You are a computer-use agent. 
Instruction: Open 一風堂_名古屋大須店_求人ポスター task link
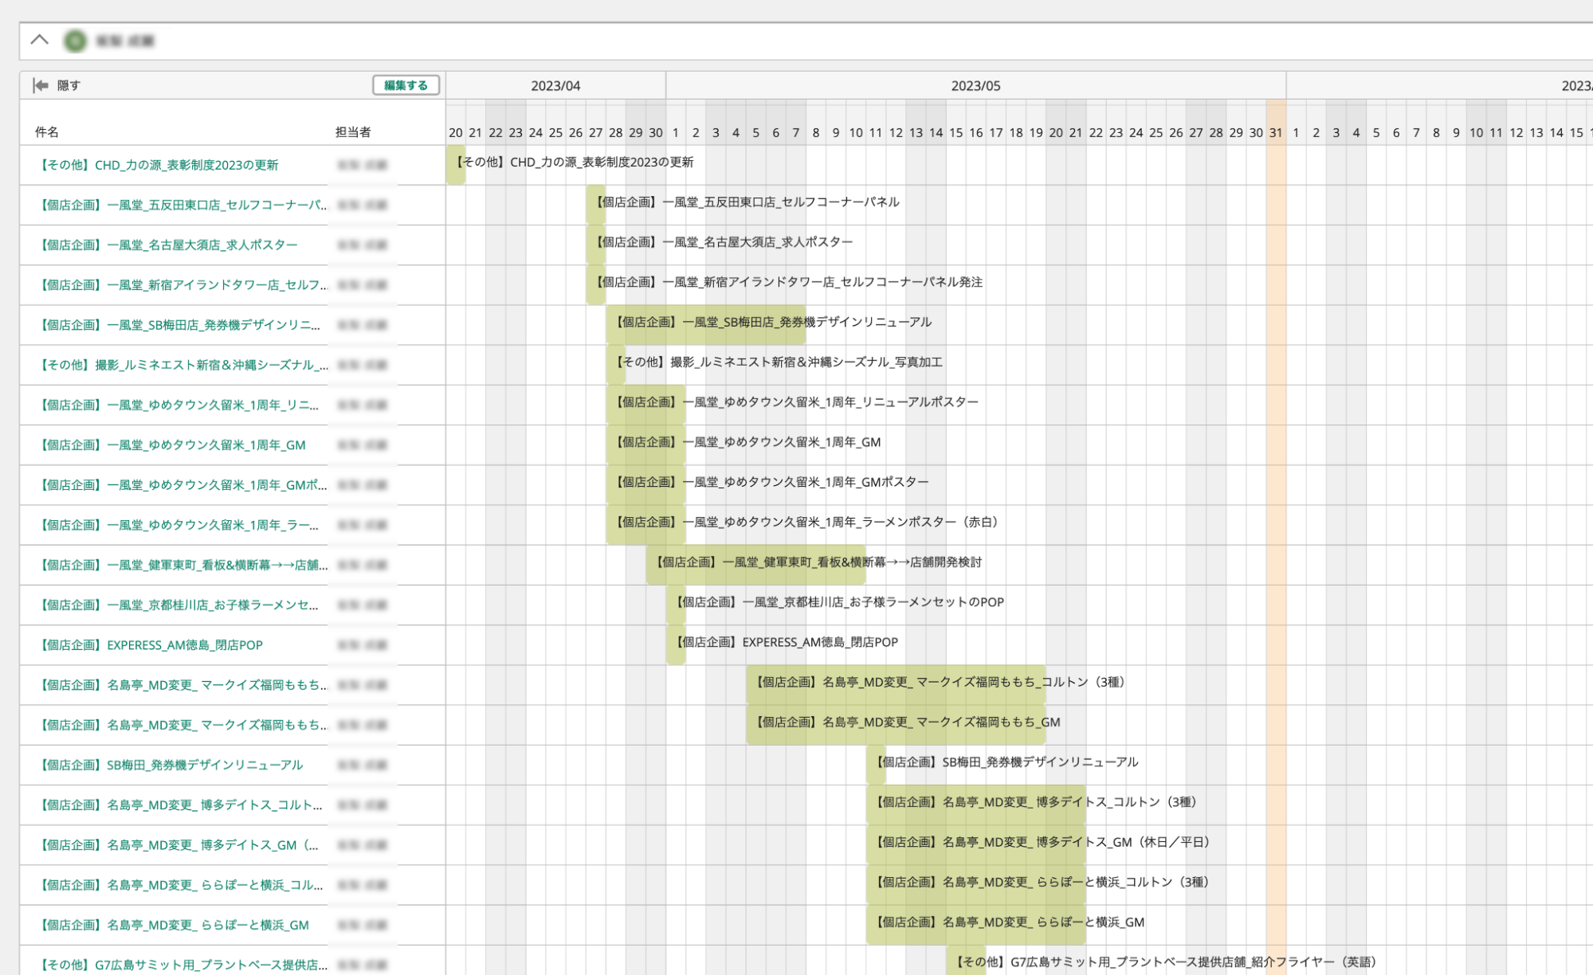pyautogui.click(x=169, y=245)
